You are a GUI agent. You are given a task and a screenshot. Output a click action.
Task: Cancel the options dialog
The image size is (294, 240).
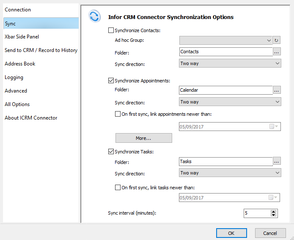click(270, 233)
